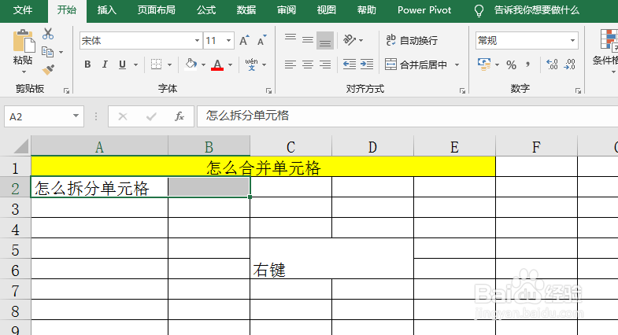The width and height of the screenshot is (618, 335).
Task: Open fill color dropdown arrow
Action: (x=203, y=64)
